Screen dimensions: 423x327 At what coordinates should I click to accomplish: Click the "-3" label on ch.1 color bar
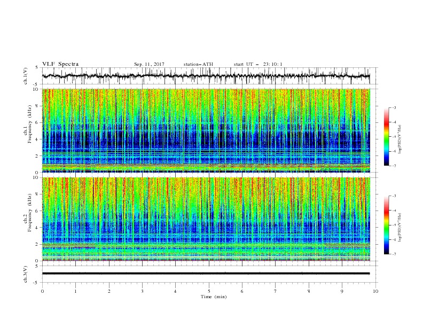point(394,107)
